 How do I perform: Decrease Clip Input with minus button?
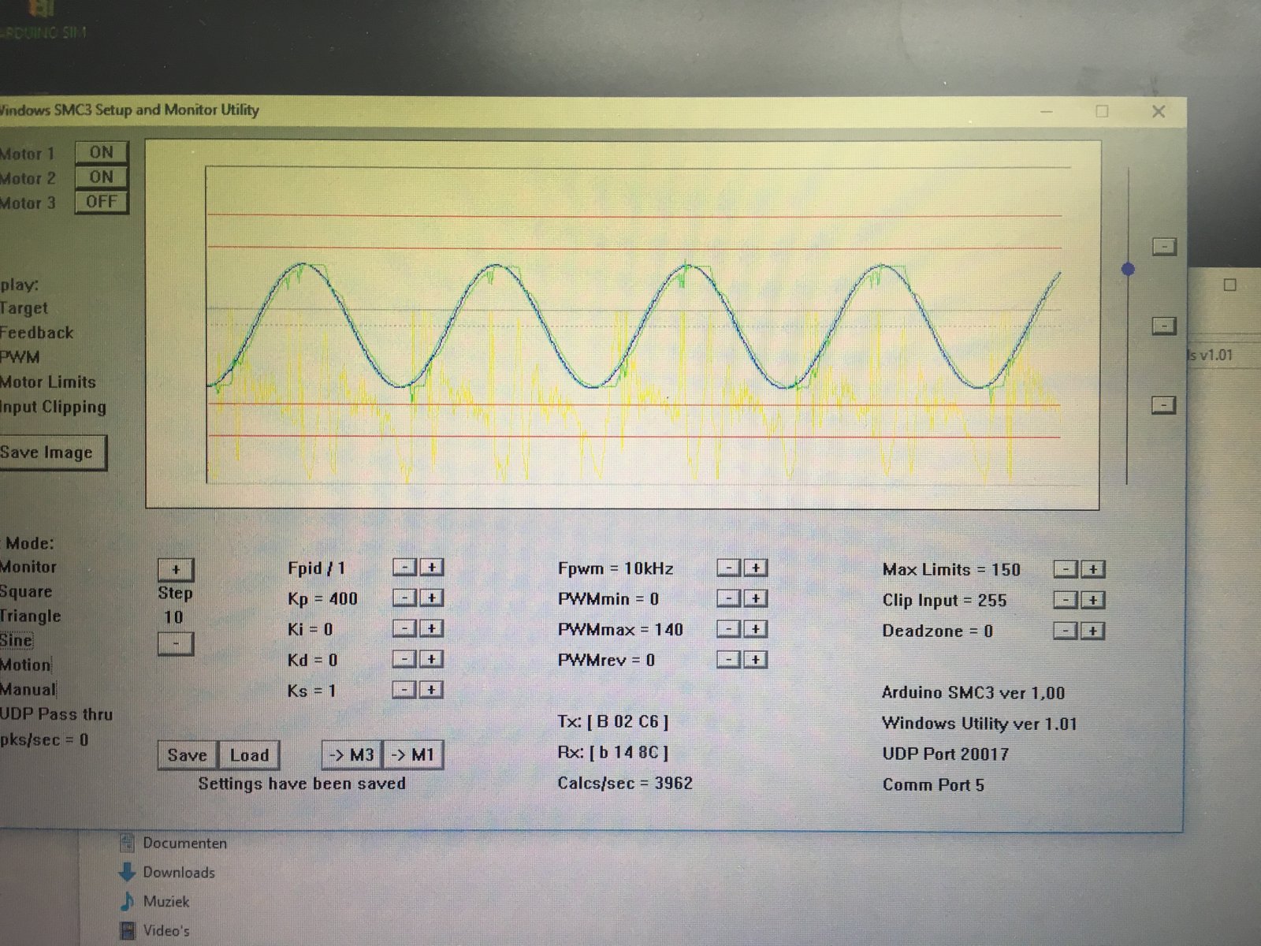pyautogui.click(x=1066, y=600)
